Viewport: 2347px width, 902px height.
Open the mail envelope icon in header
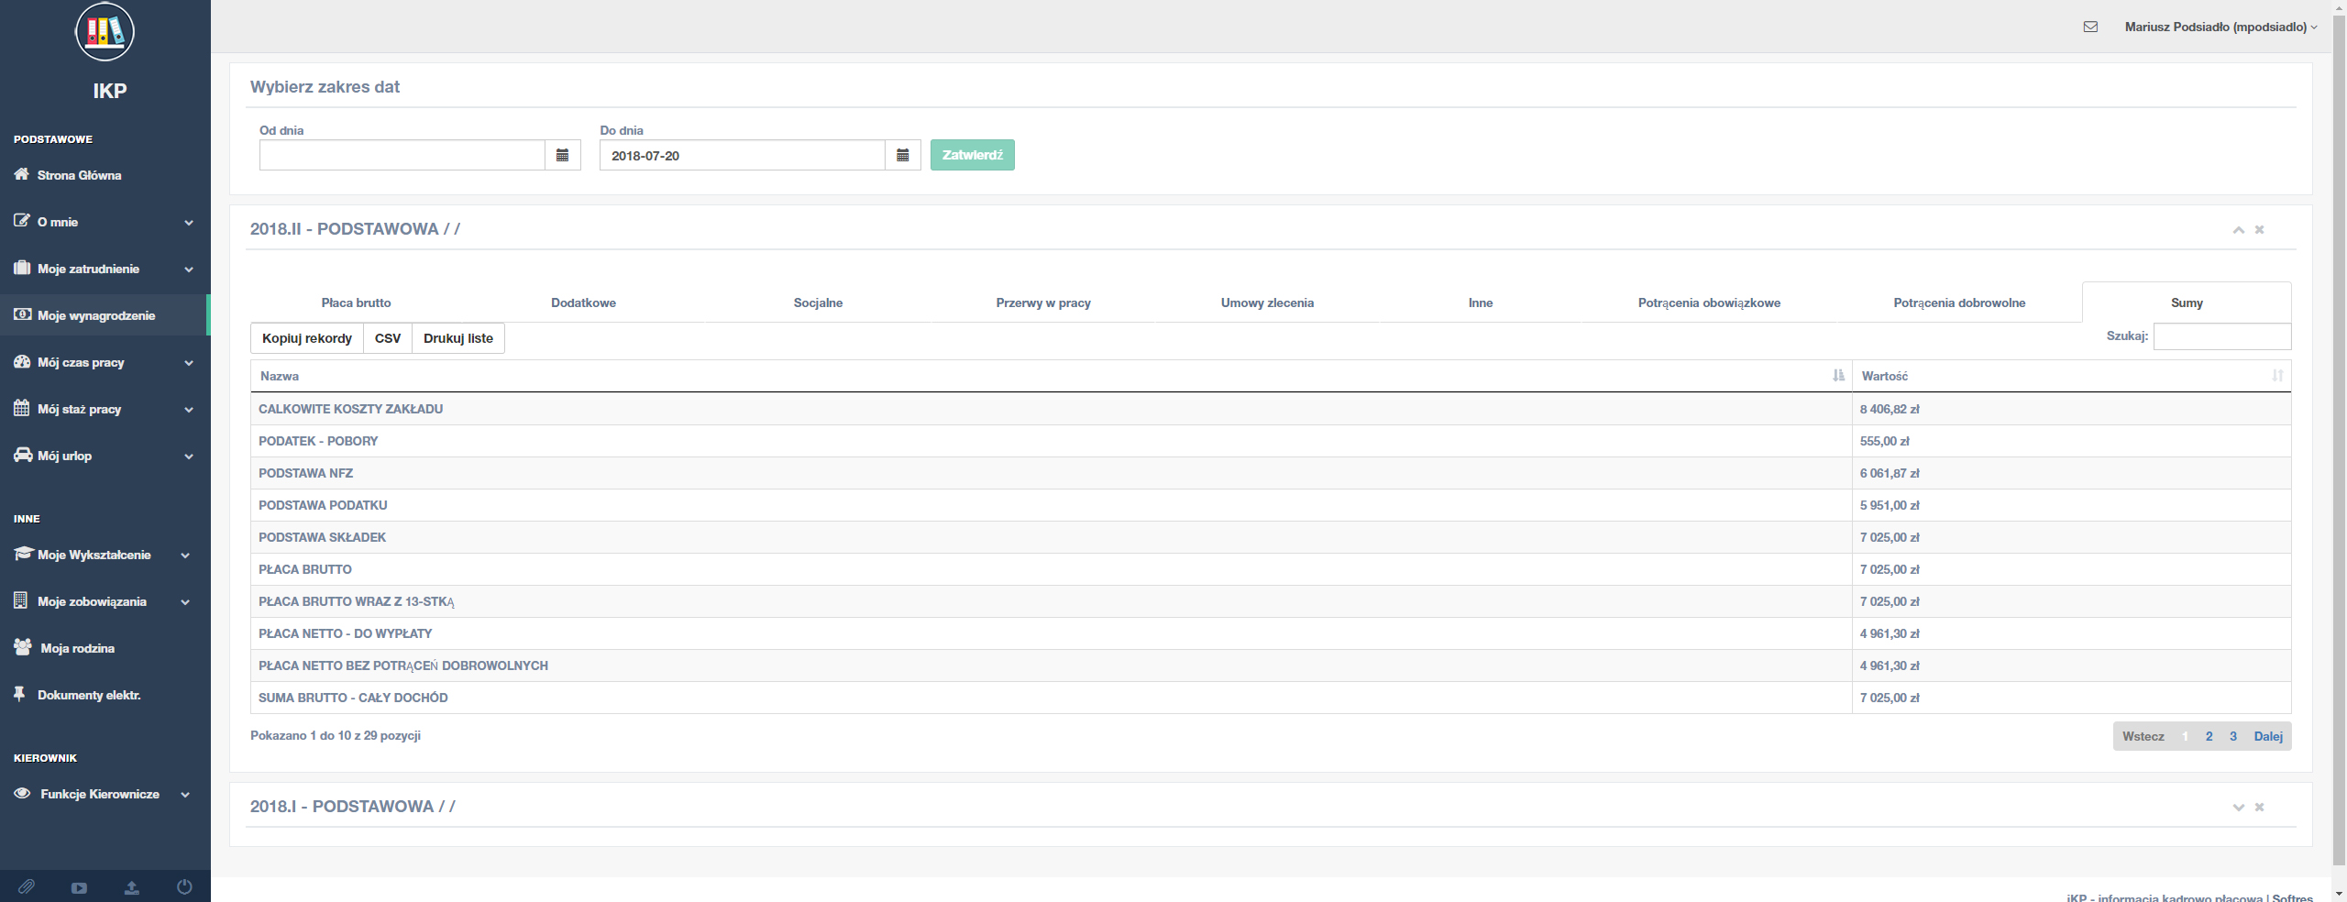click(x=2090, y=27)
